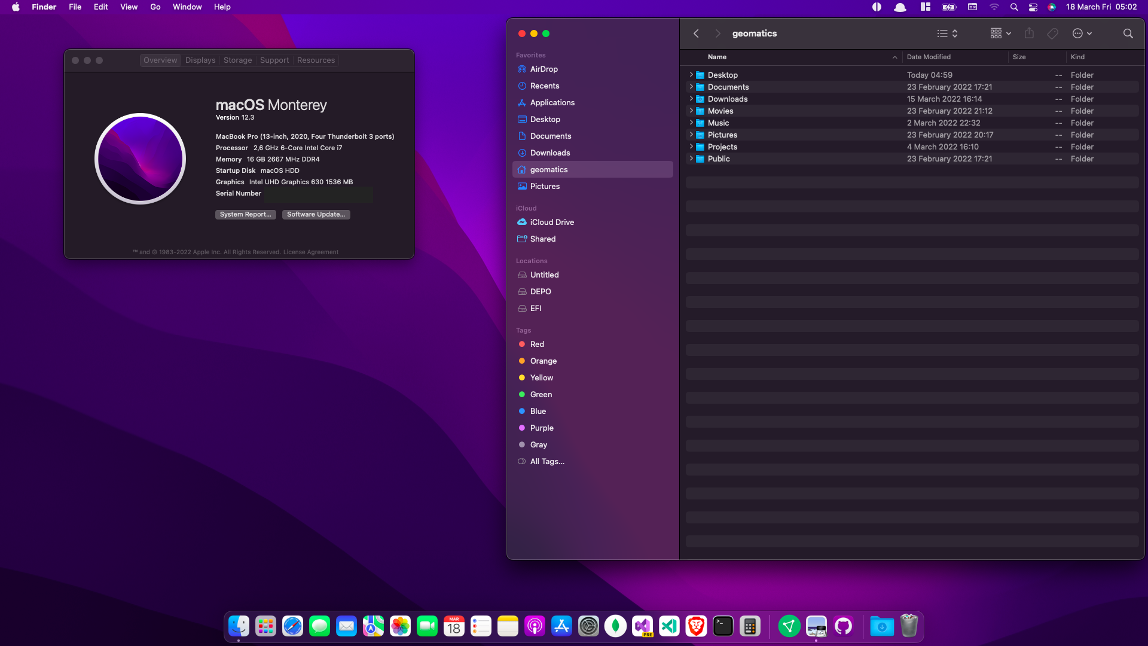The height and width of the screenshot is (646, 1148).
Task: Open iCloud Drive in sidebar
Action: pyautogui.click(x=551, y=223)
